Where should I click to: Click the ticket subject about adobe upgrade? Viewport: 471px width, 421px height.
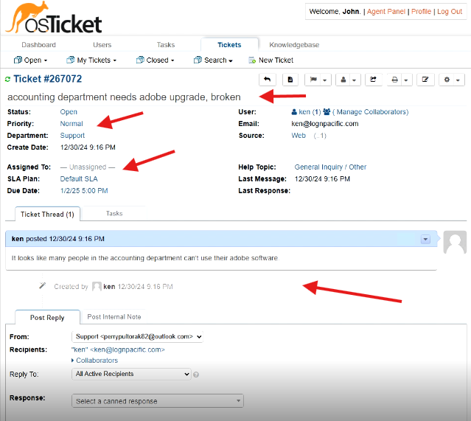coord(124,97)
